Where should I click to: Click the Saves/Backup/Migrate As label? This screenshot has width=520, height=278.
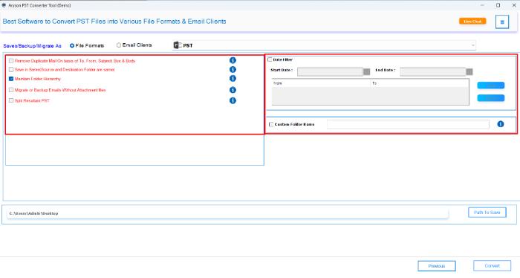coord(32,46)
